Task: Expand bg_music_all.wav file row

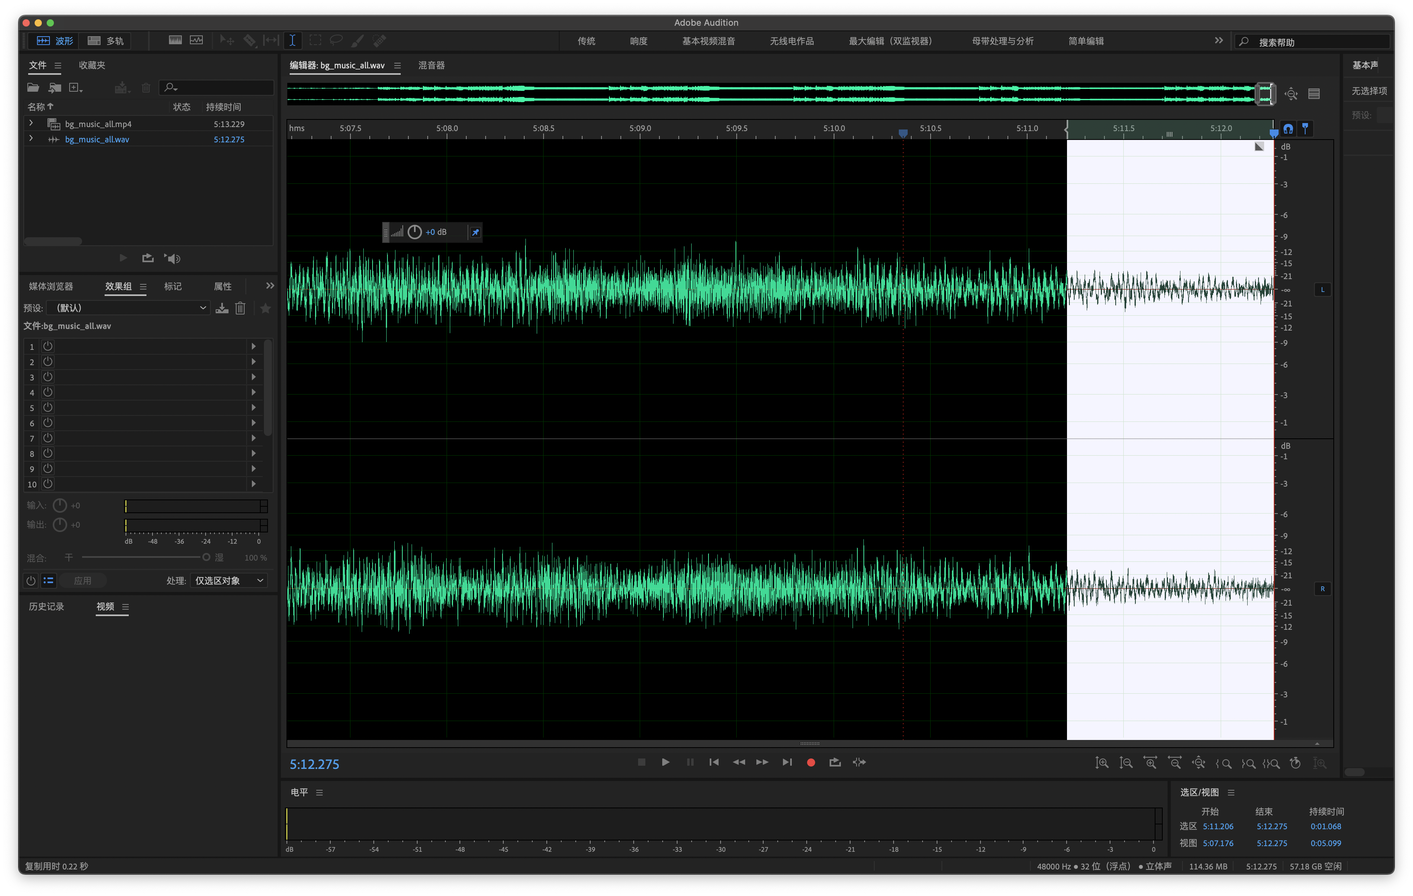Action: click(31, 138)
